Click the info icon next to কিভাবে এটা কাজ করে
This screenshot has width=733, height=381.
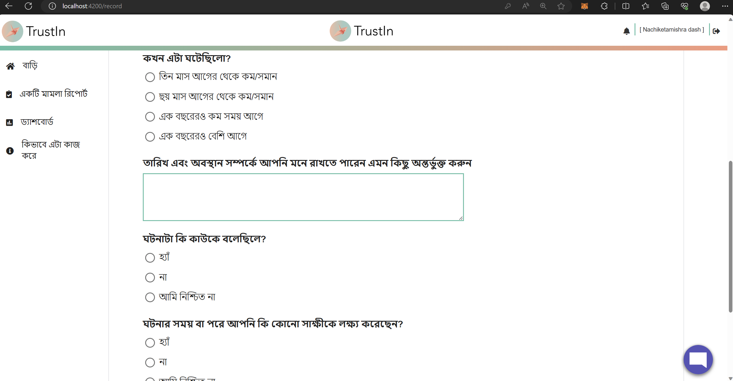(x=10, y=151)
